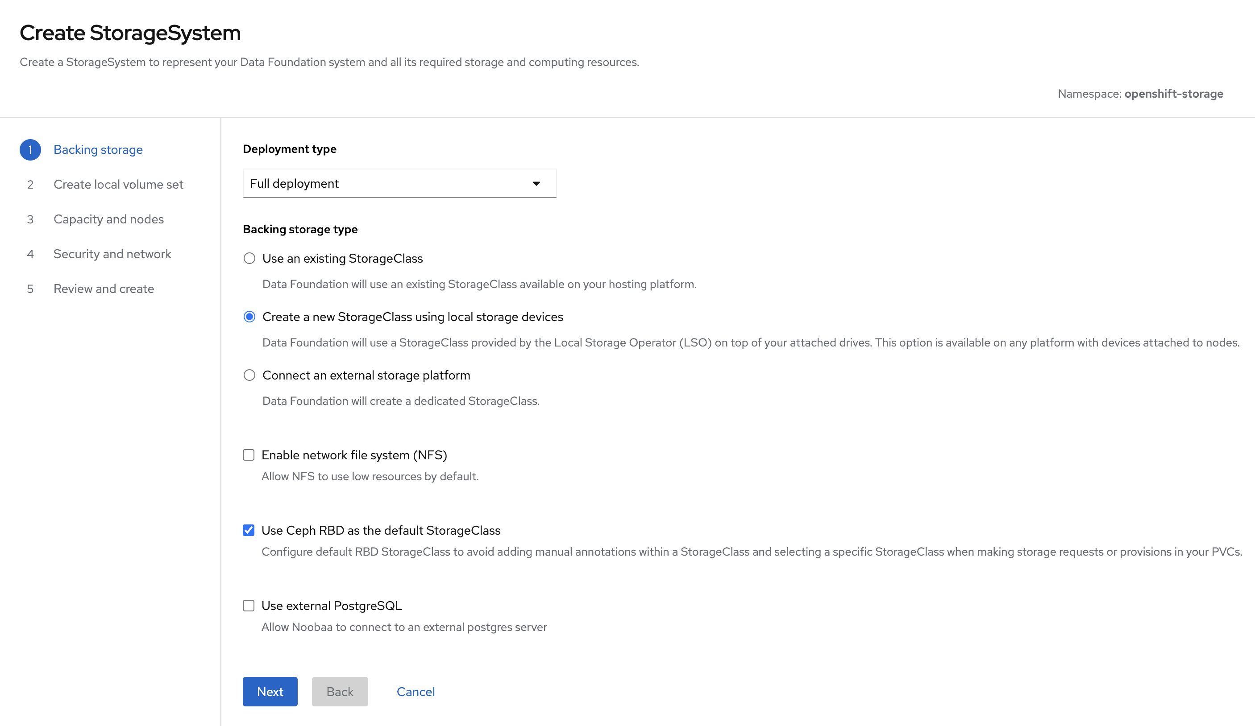The width and height of the screenshot is (1255, 726).
Task: Select Use an existing StorageClass radio
Action: tap(249, 258)
